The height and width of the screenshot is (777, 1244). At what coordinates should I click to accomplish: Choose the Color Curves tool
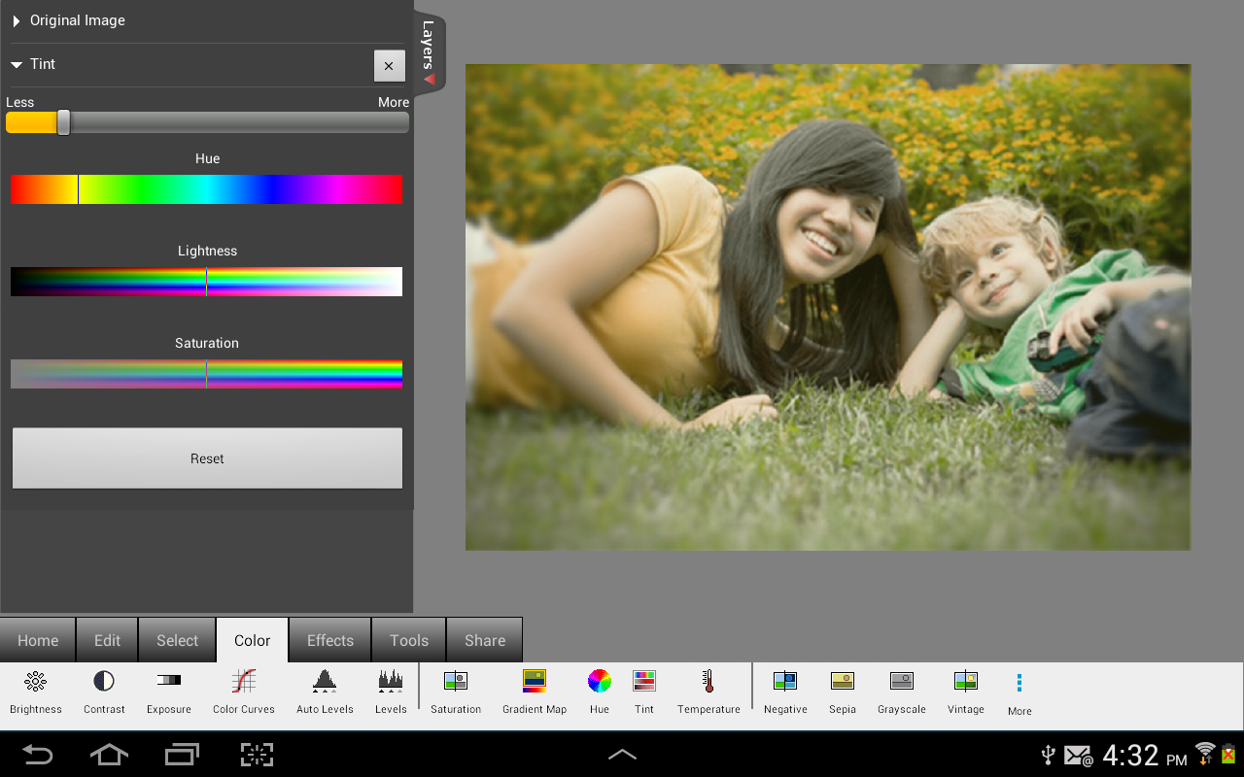click(x=244, y=691)
